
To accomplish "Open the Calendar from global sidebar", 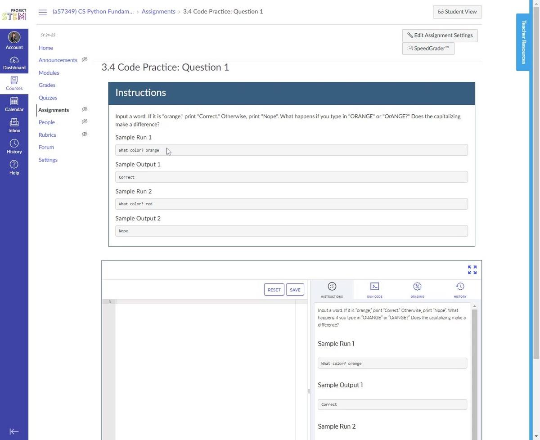I will [14, 104].
